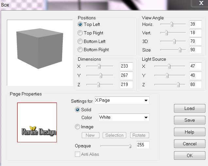208x166 pixels.
Task: Adjust the Dimensions X slider
Action: click(x=100, y=66)
